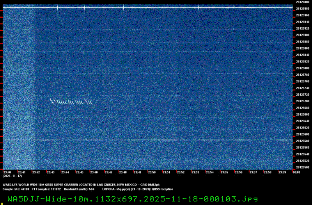Screen dimensions: 312x205
Task: Click the 23:47 time axis label
Action: 108,172
